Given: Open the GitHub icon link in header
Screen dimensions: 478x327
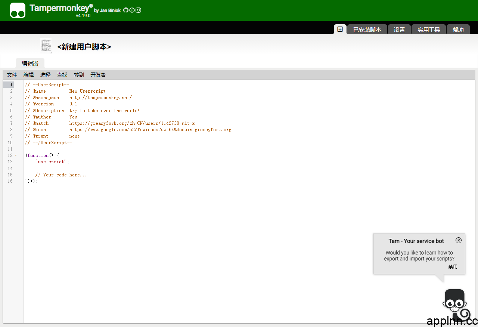Looking at the screenshot, I should pos(126,10).
